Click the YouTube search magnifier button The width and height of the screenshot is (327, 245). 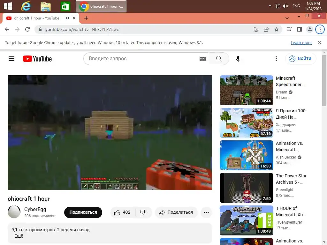[219, 59]
